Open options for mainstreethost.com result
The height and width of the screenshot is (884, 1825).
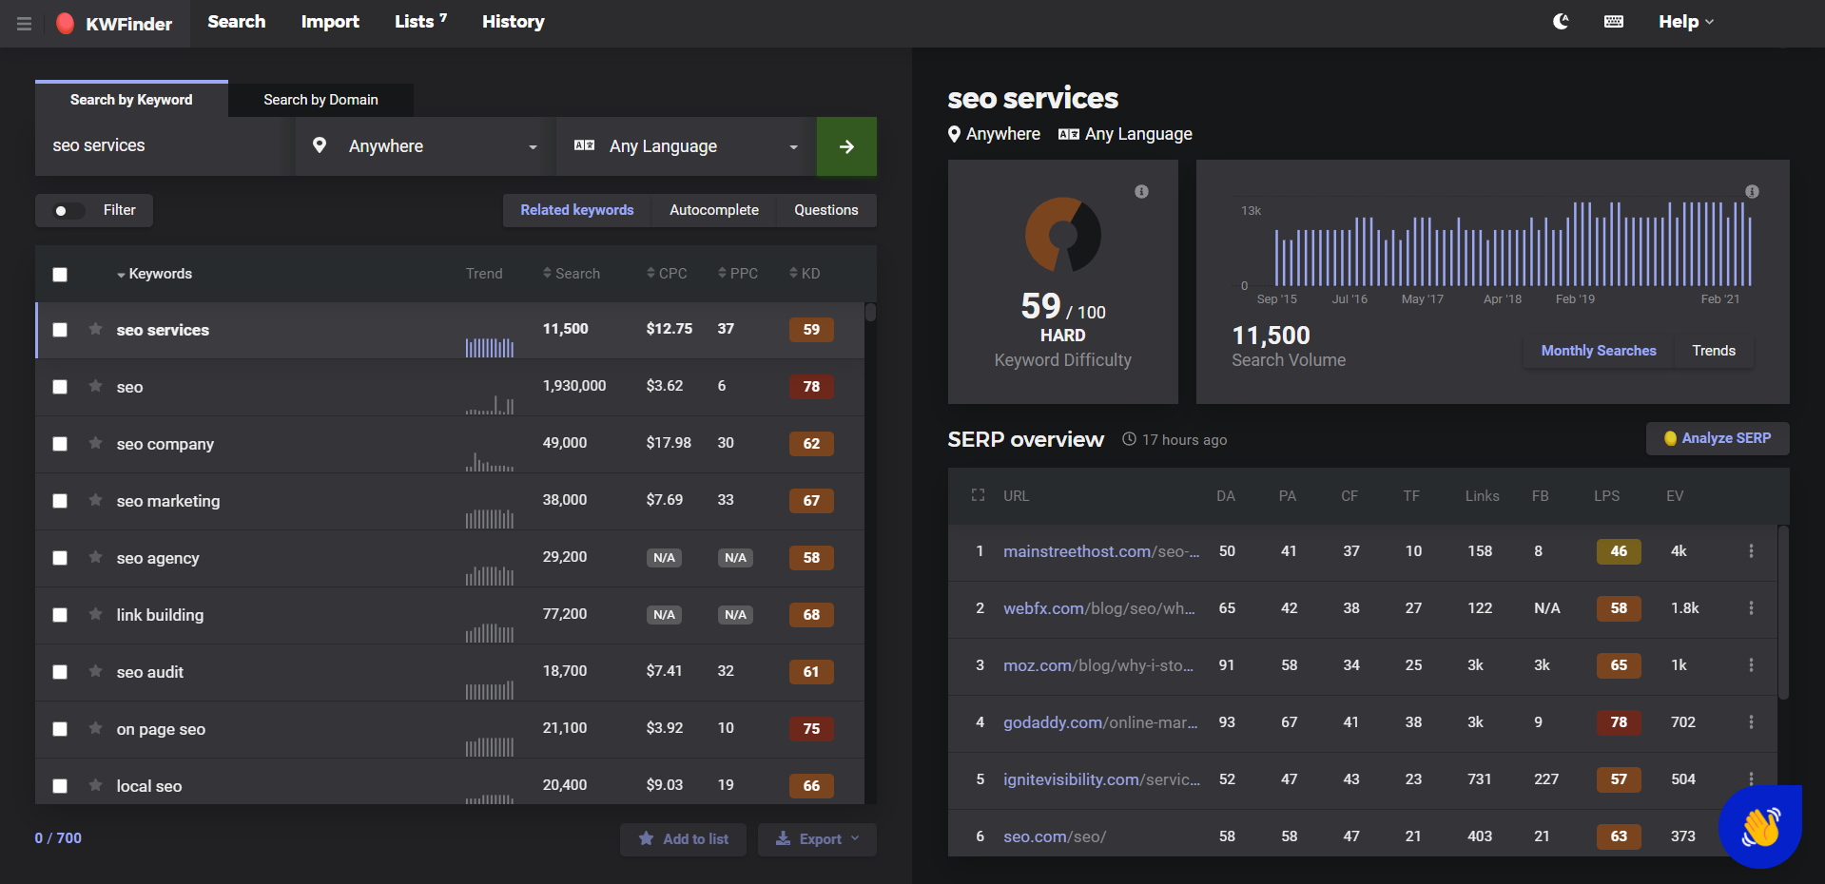(1751, 551)
